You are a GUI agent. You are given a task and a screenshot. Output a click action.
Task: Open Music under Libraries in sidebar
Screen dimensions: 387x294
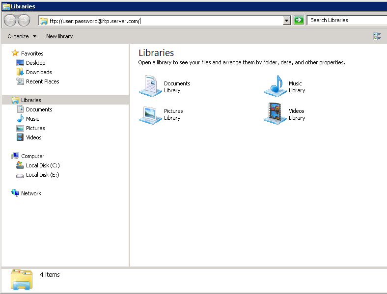pyautogui.click(x=32, y=119)
